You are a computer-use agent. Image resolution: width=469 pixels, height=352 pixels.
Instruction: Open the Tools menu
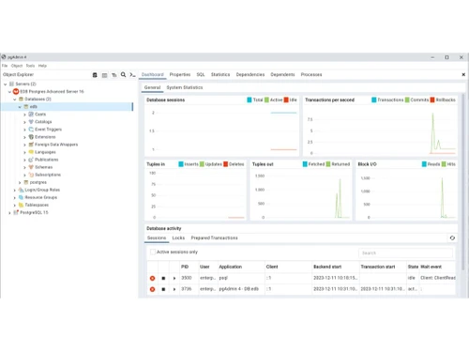pyautogui.click(x=30, y=66)
